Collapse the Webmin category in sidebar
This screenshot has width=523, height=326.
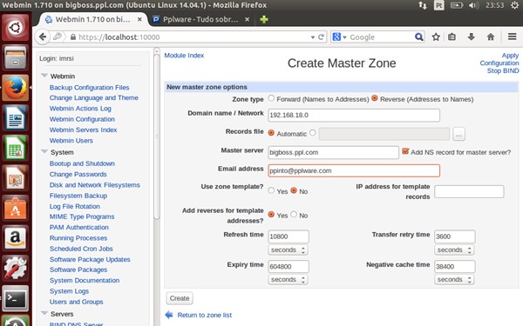coord(44,76)
